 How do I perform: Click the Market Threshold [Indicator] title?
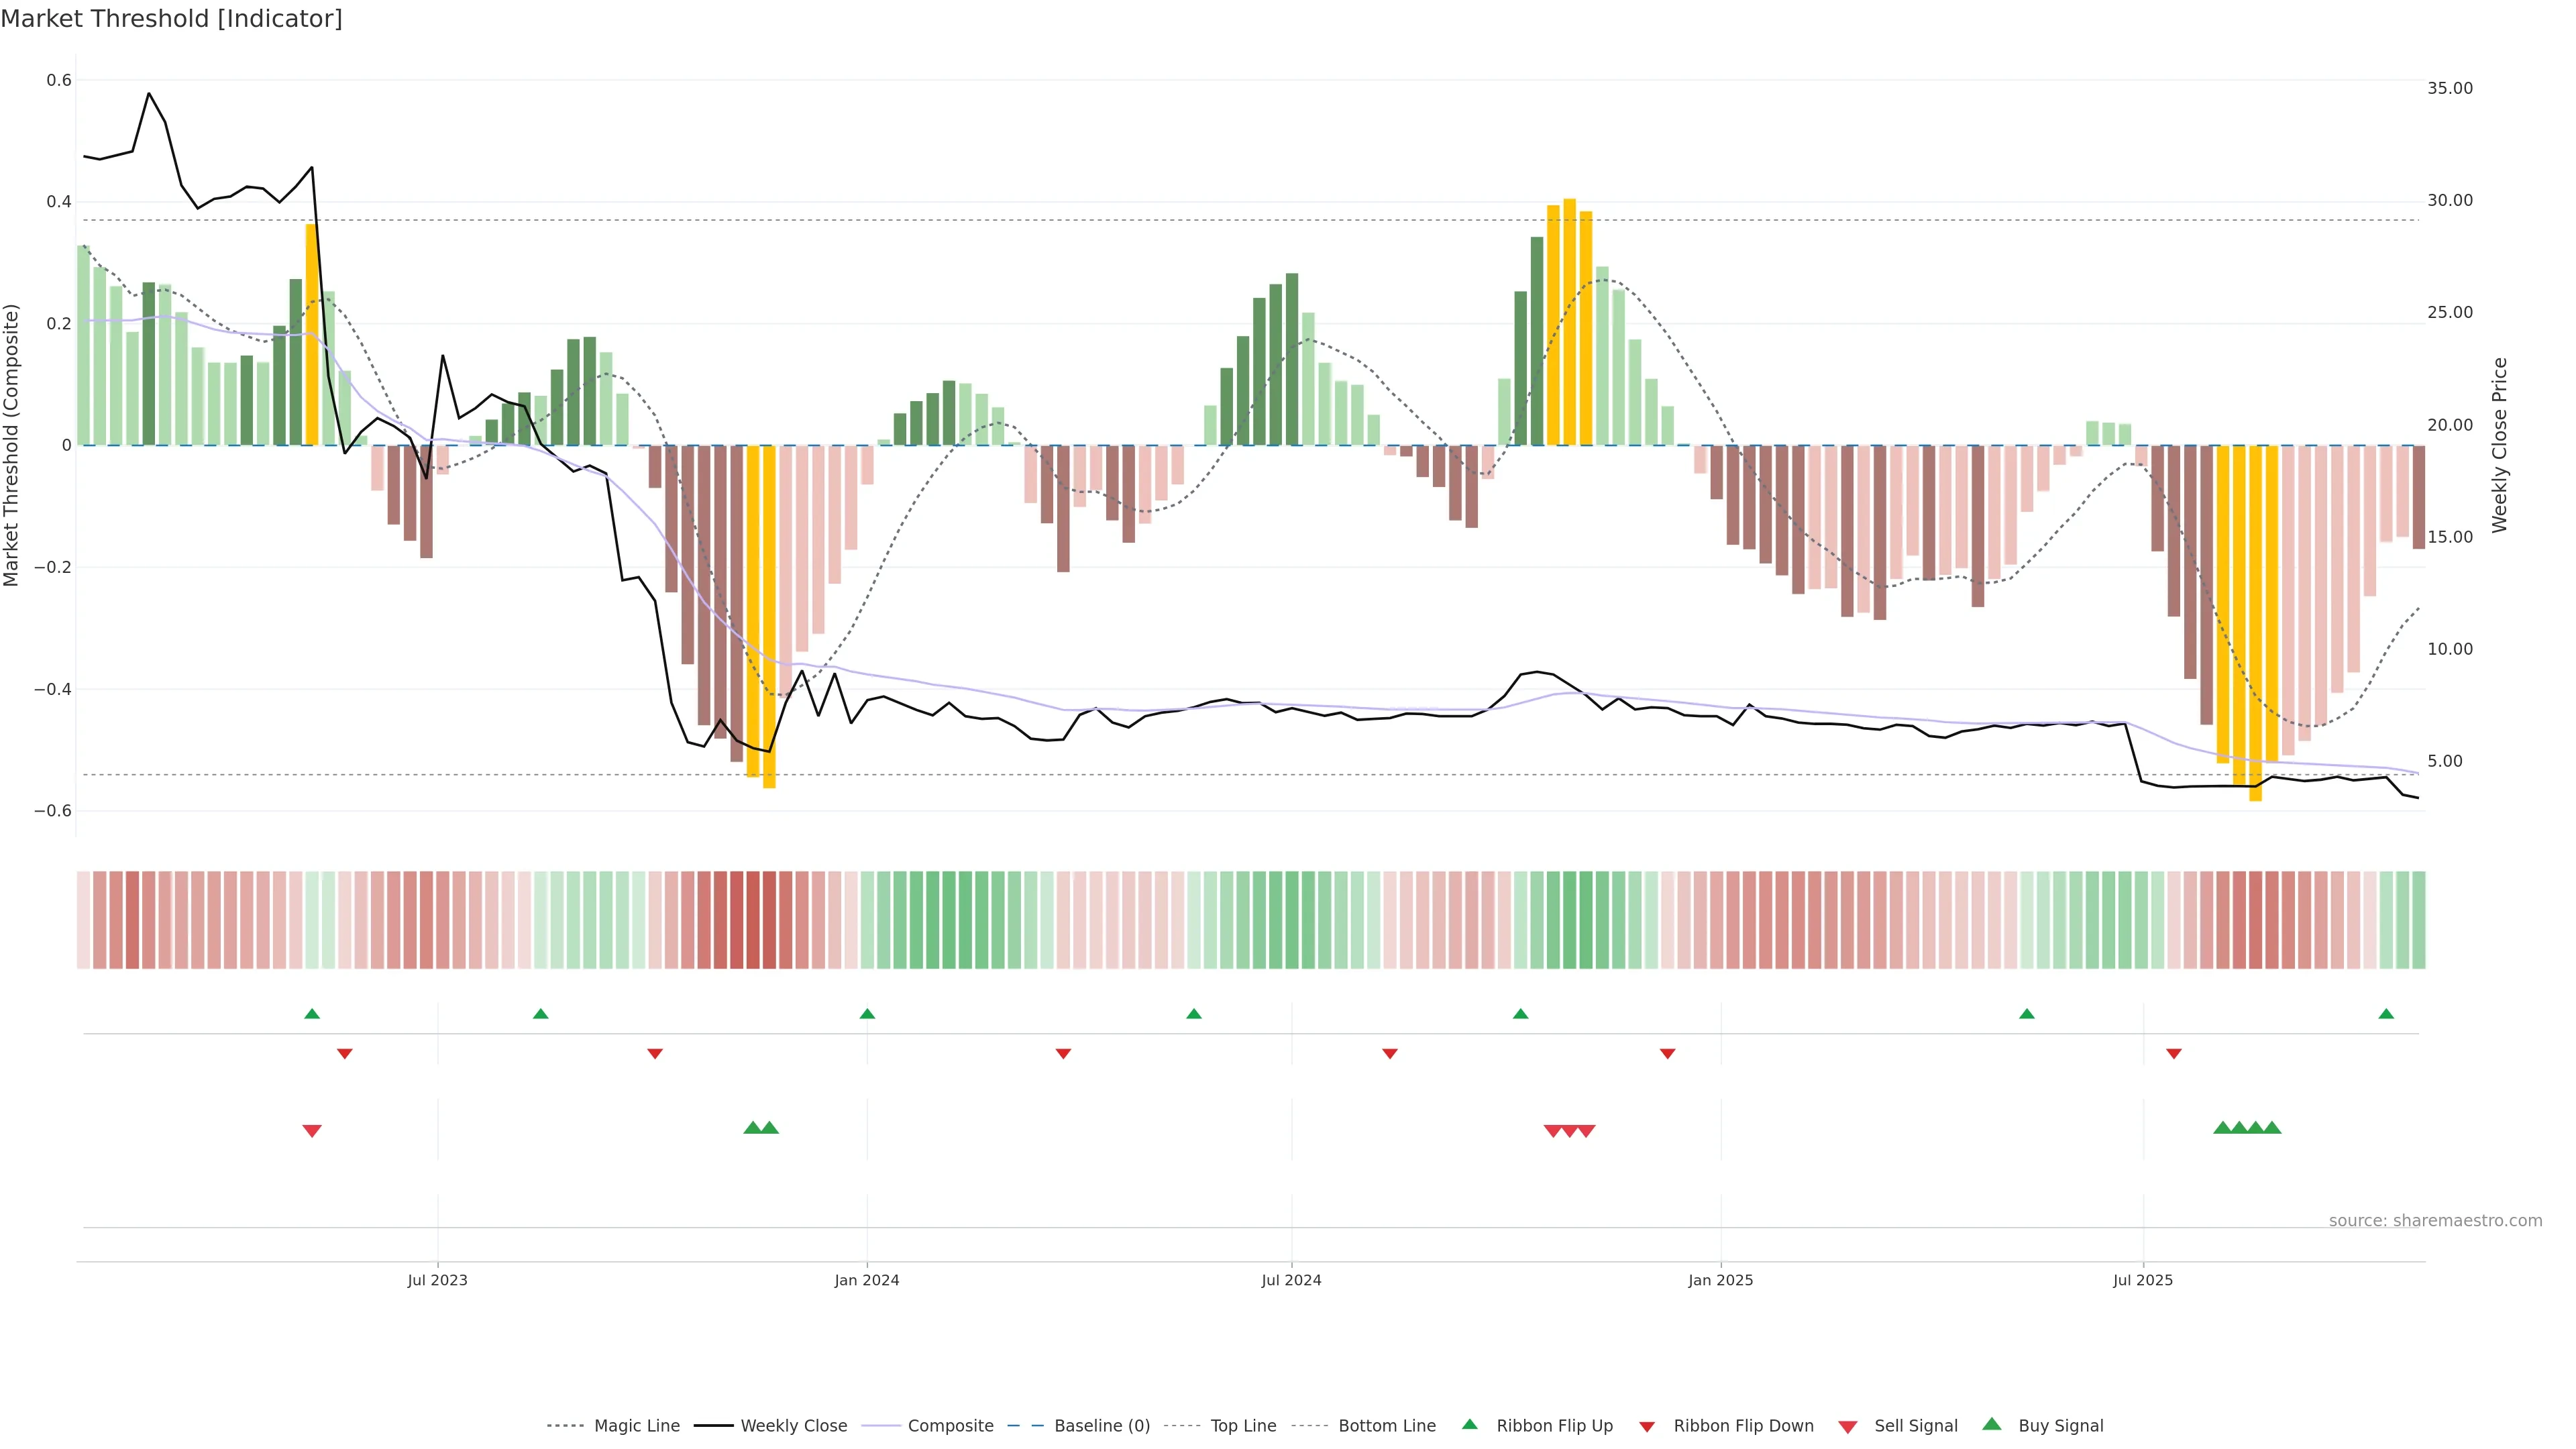[171, 19]
